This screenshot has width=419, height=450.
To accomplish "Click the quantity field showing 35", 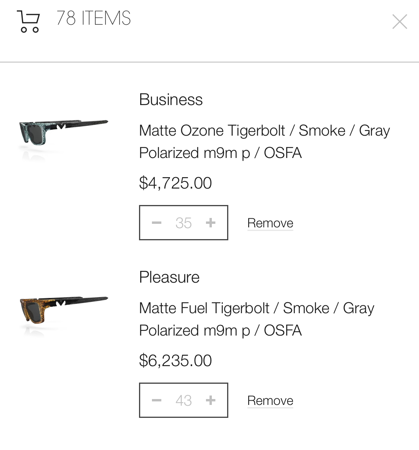I will coord(184,223).
